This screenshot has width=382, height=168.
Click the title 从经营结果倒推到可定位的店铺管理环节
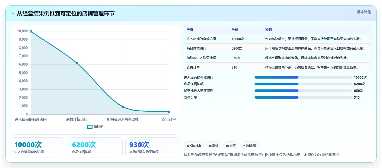(66, 13)
